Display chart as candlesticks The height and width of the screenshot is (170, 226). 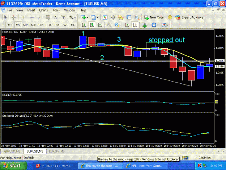(x=92, y=25)
